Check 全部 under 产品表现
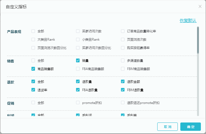 (x=33, y=31)
